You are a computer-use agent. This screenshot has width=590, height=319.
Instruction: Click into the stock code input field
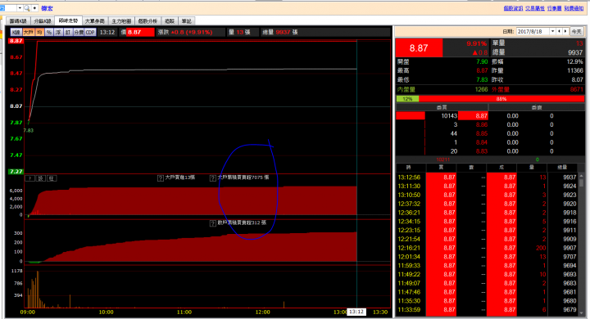8,8
